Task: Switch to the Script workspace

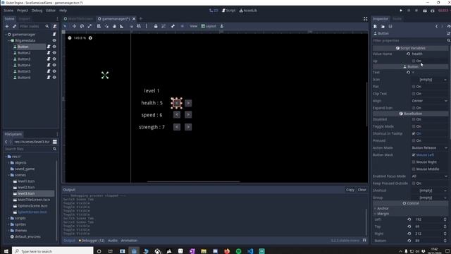Action: (x=228, y=11)
